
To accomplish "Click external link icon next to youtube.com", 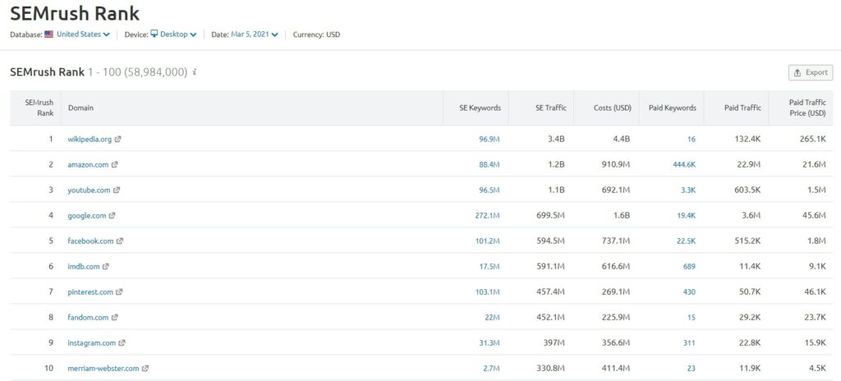I will 117,190.
